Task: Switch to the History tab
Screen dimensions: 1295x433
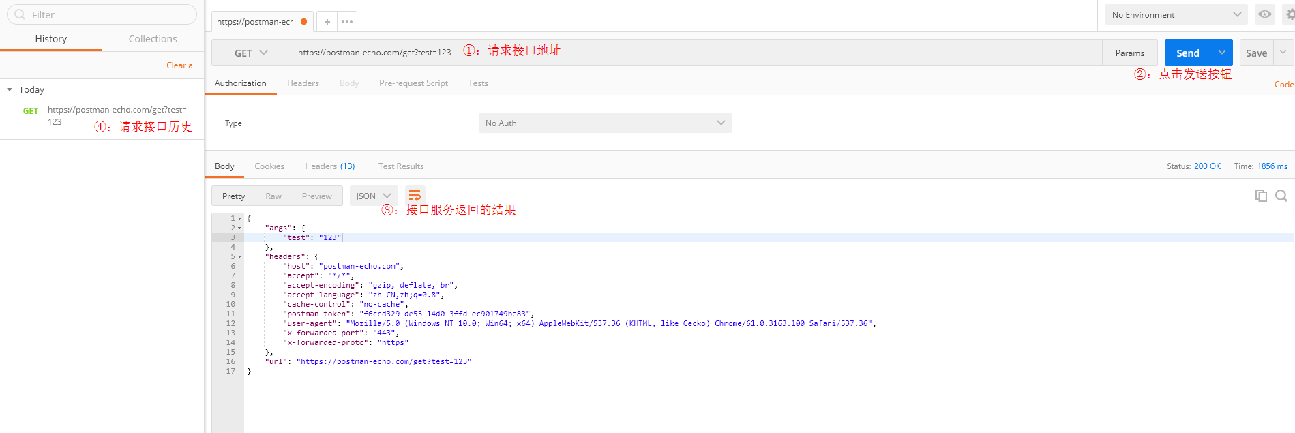Action: pos(51,39)
